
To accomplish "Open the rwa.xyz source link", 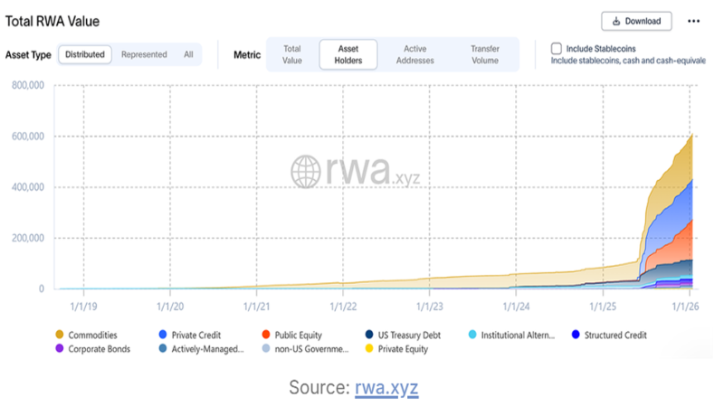I will point(386,388).
